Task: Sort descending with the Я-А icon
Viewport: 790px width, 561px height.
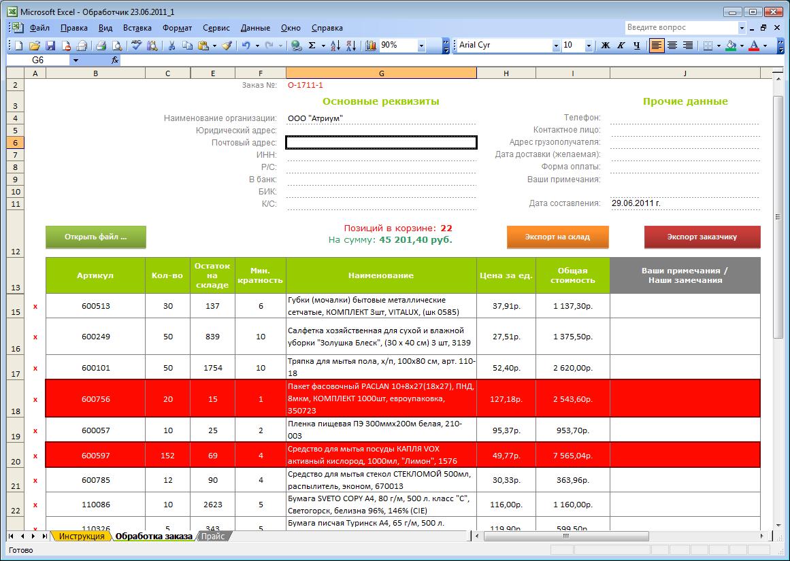Action: [351, 46]
